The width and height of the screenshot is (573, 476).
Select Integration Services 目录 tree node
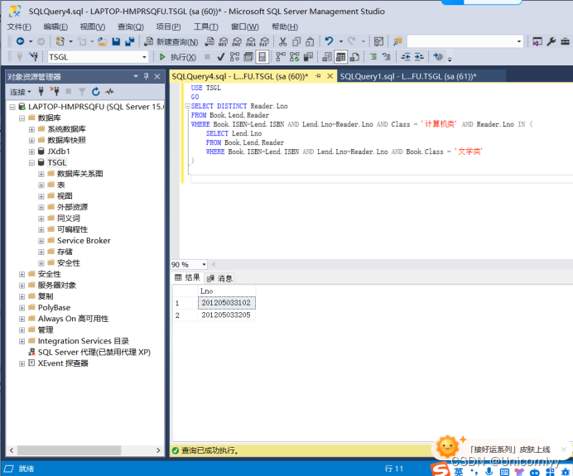coord(84,341)
